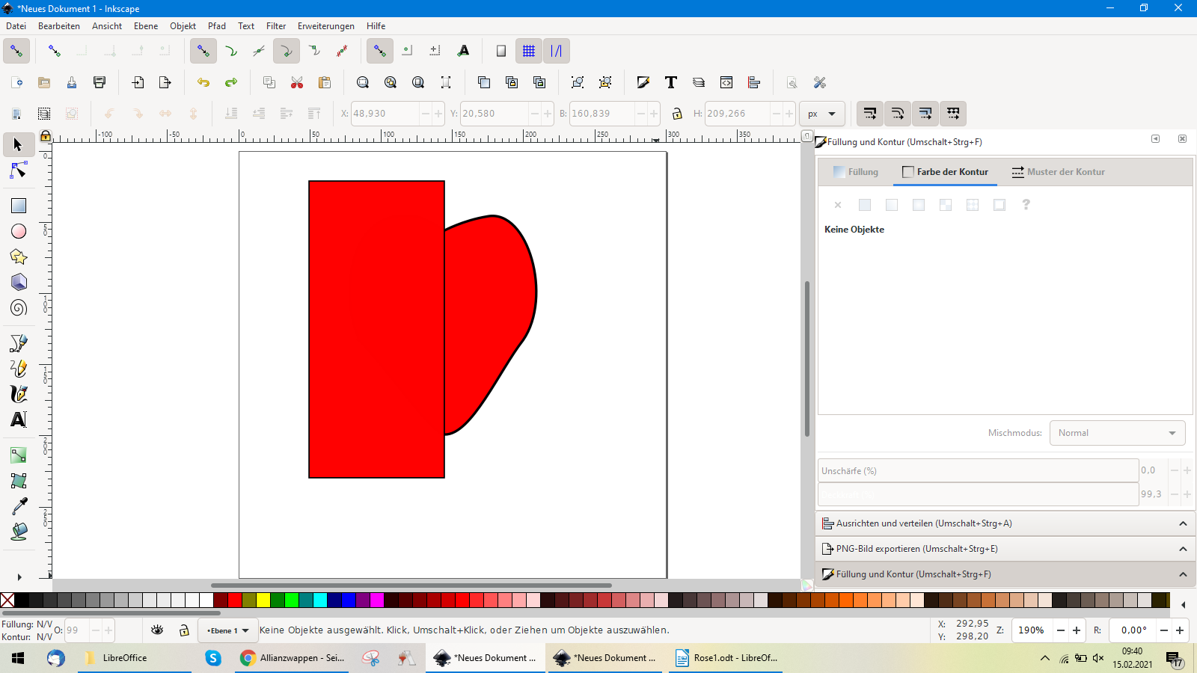
Task: Open the Pfad menu
Action: (x=217, y=26)
